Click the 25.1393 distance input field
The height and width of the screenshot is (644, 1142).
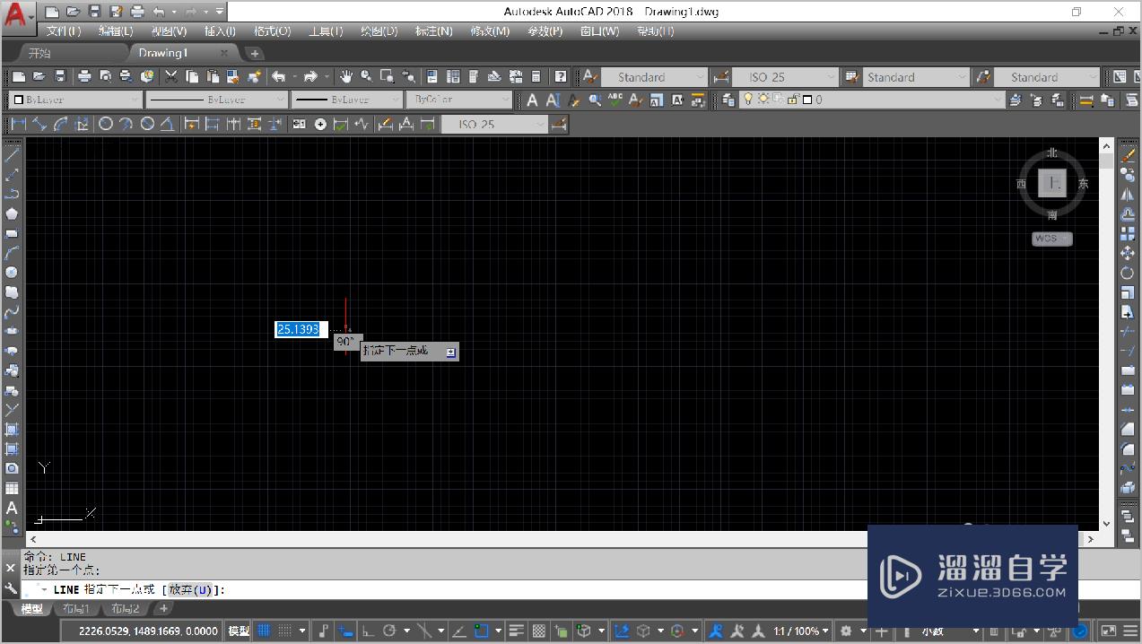(301, 329)
